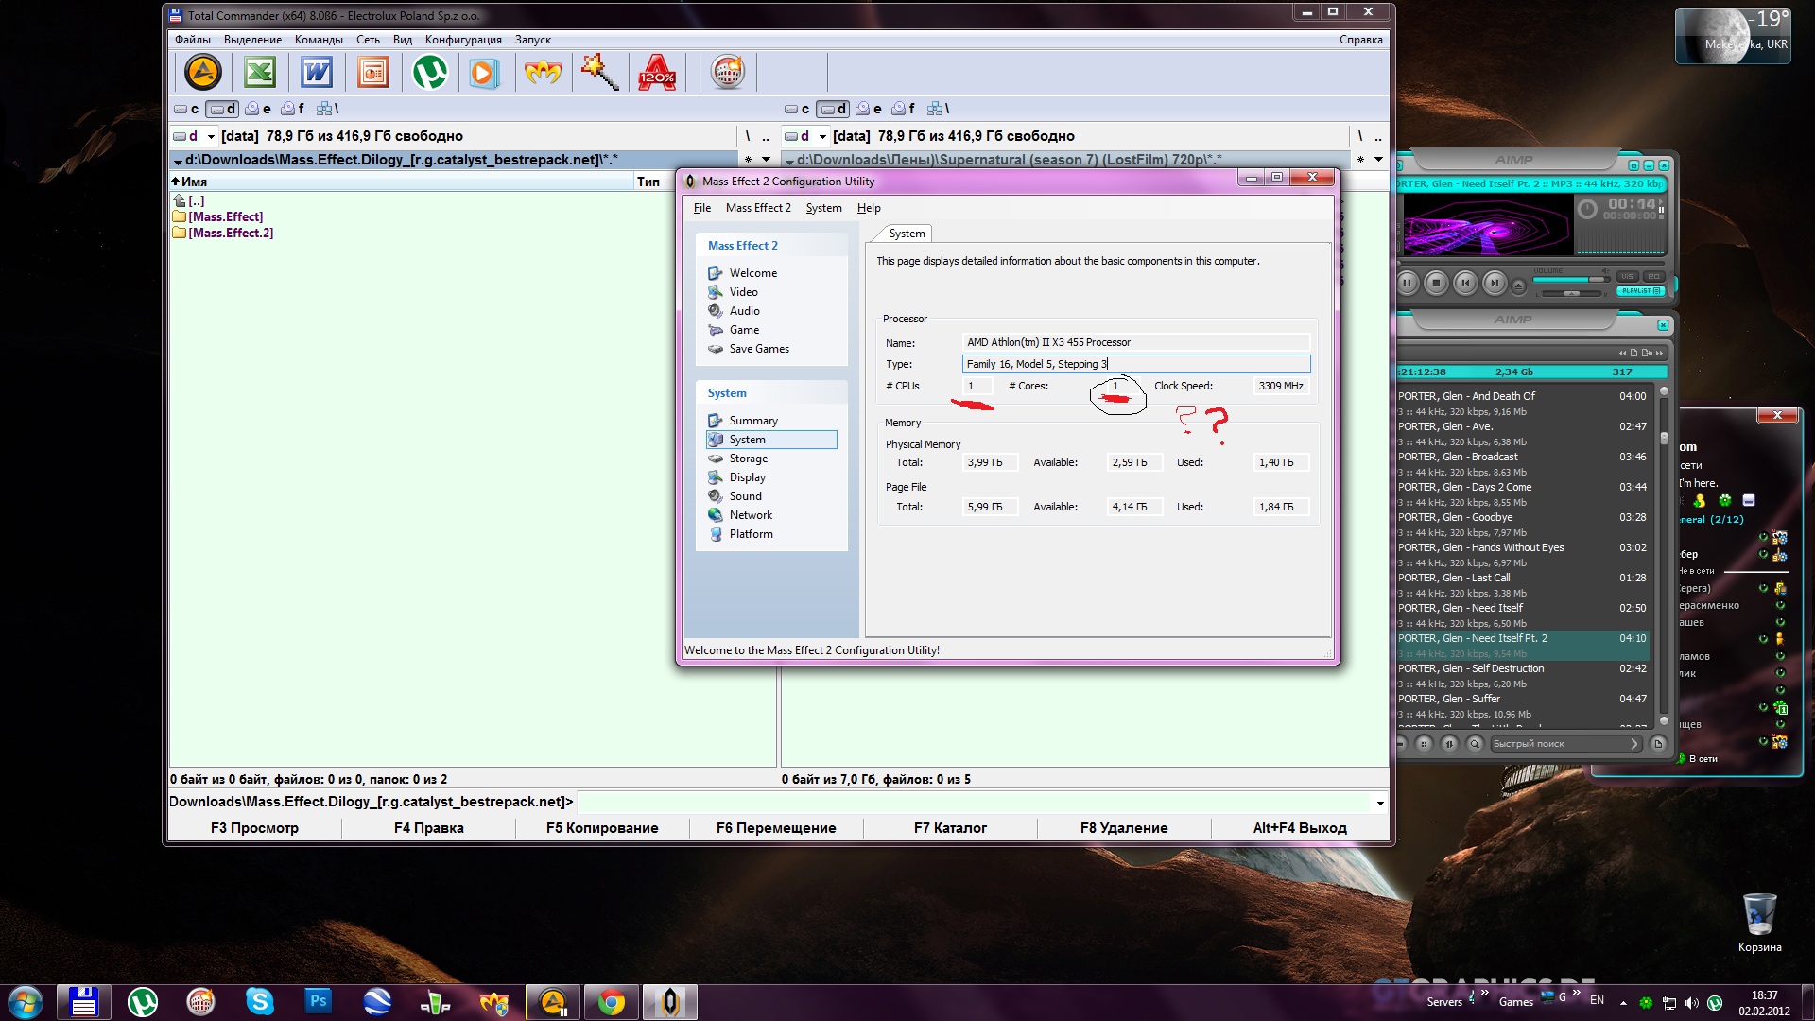Click the red globe toolbar icon
This screenshot has height=1021, width=1815.
tap(727, 72)
